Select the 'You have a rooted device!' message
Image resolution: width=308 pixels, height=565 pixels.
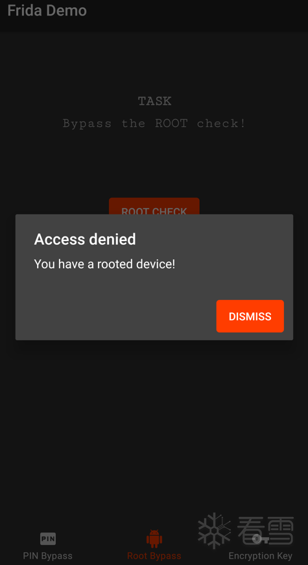pyautogui.click(x=104, y=264)
